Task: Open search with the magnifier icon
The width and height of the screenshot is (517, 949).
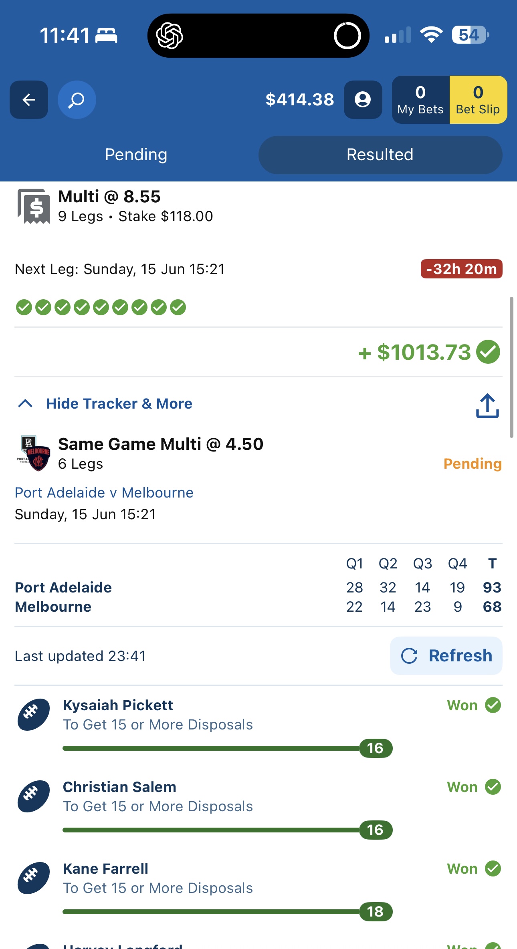Action: point(77,100)
